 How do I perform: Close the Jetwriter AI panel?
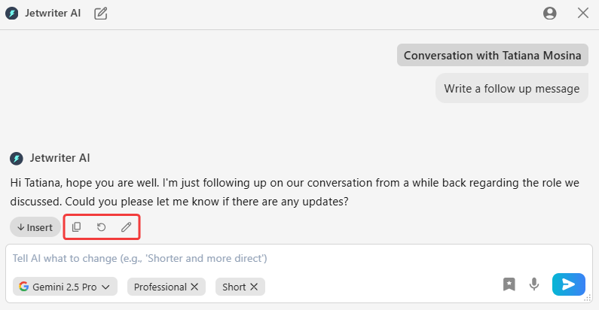(x=582, y=13)
